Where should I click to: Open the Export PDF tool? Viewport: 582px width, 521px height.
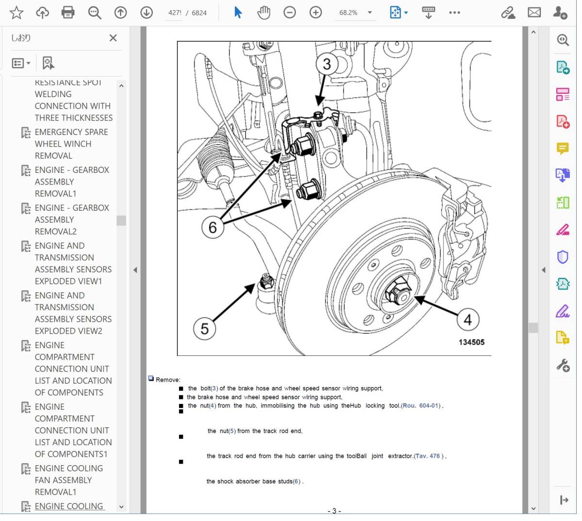pos(563,67)
